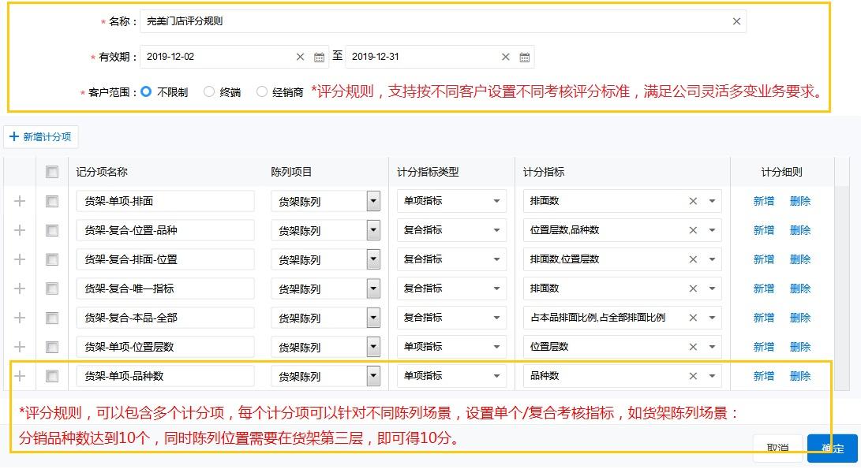Clear the start date 2019-12-02
Viewport: 861px width, 469px height.
pos(300,57)
